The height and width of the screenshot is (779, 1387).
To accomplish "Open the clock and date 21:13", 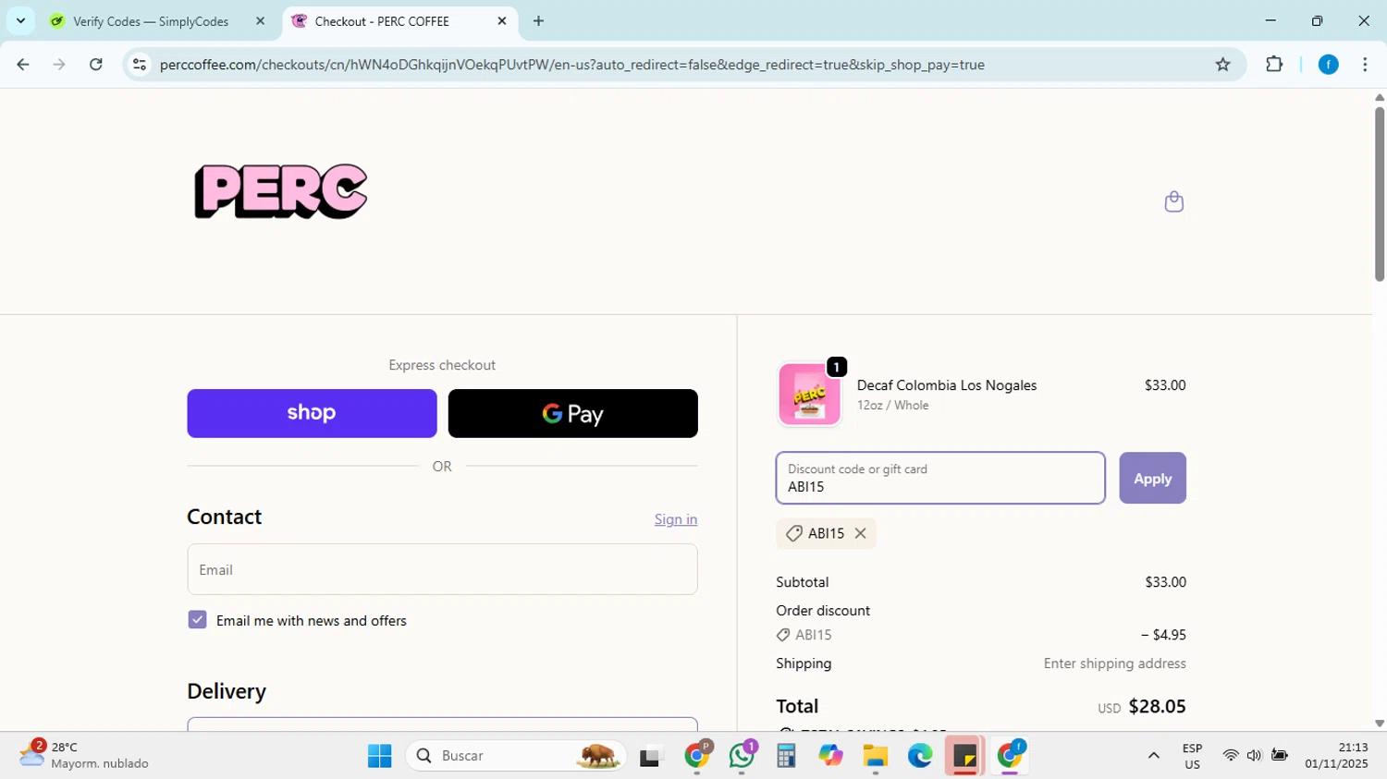I will click(x=1336, y=755).
